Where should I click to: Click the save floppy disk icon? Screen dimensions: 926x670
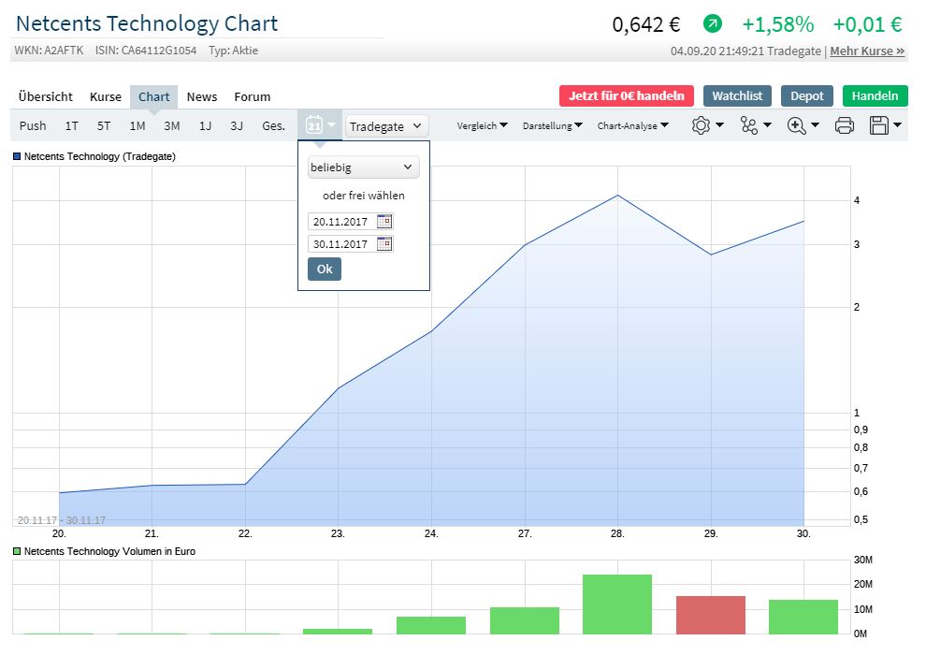(x=879, y=125)
